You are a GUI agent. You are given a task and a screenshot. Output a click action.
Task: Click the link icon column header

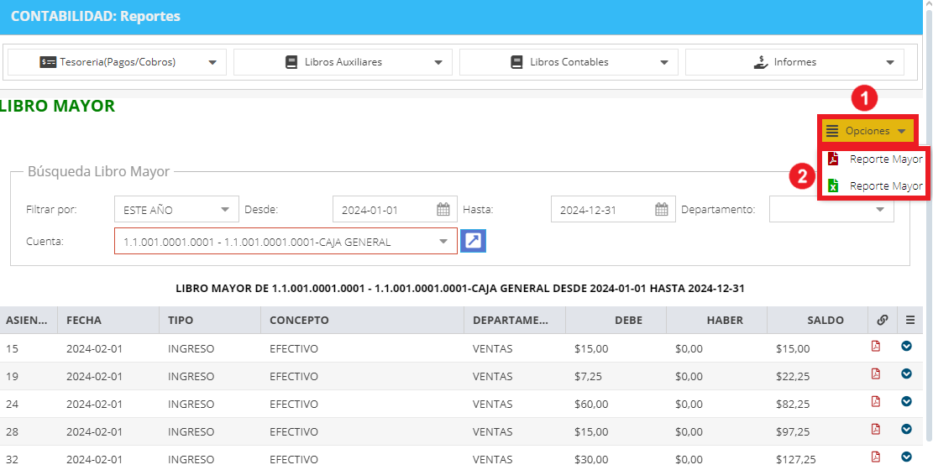[883, 320]
